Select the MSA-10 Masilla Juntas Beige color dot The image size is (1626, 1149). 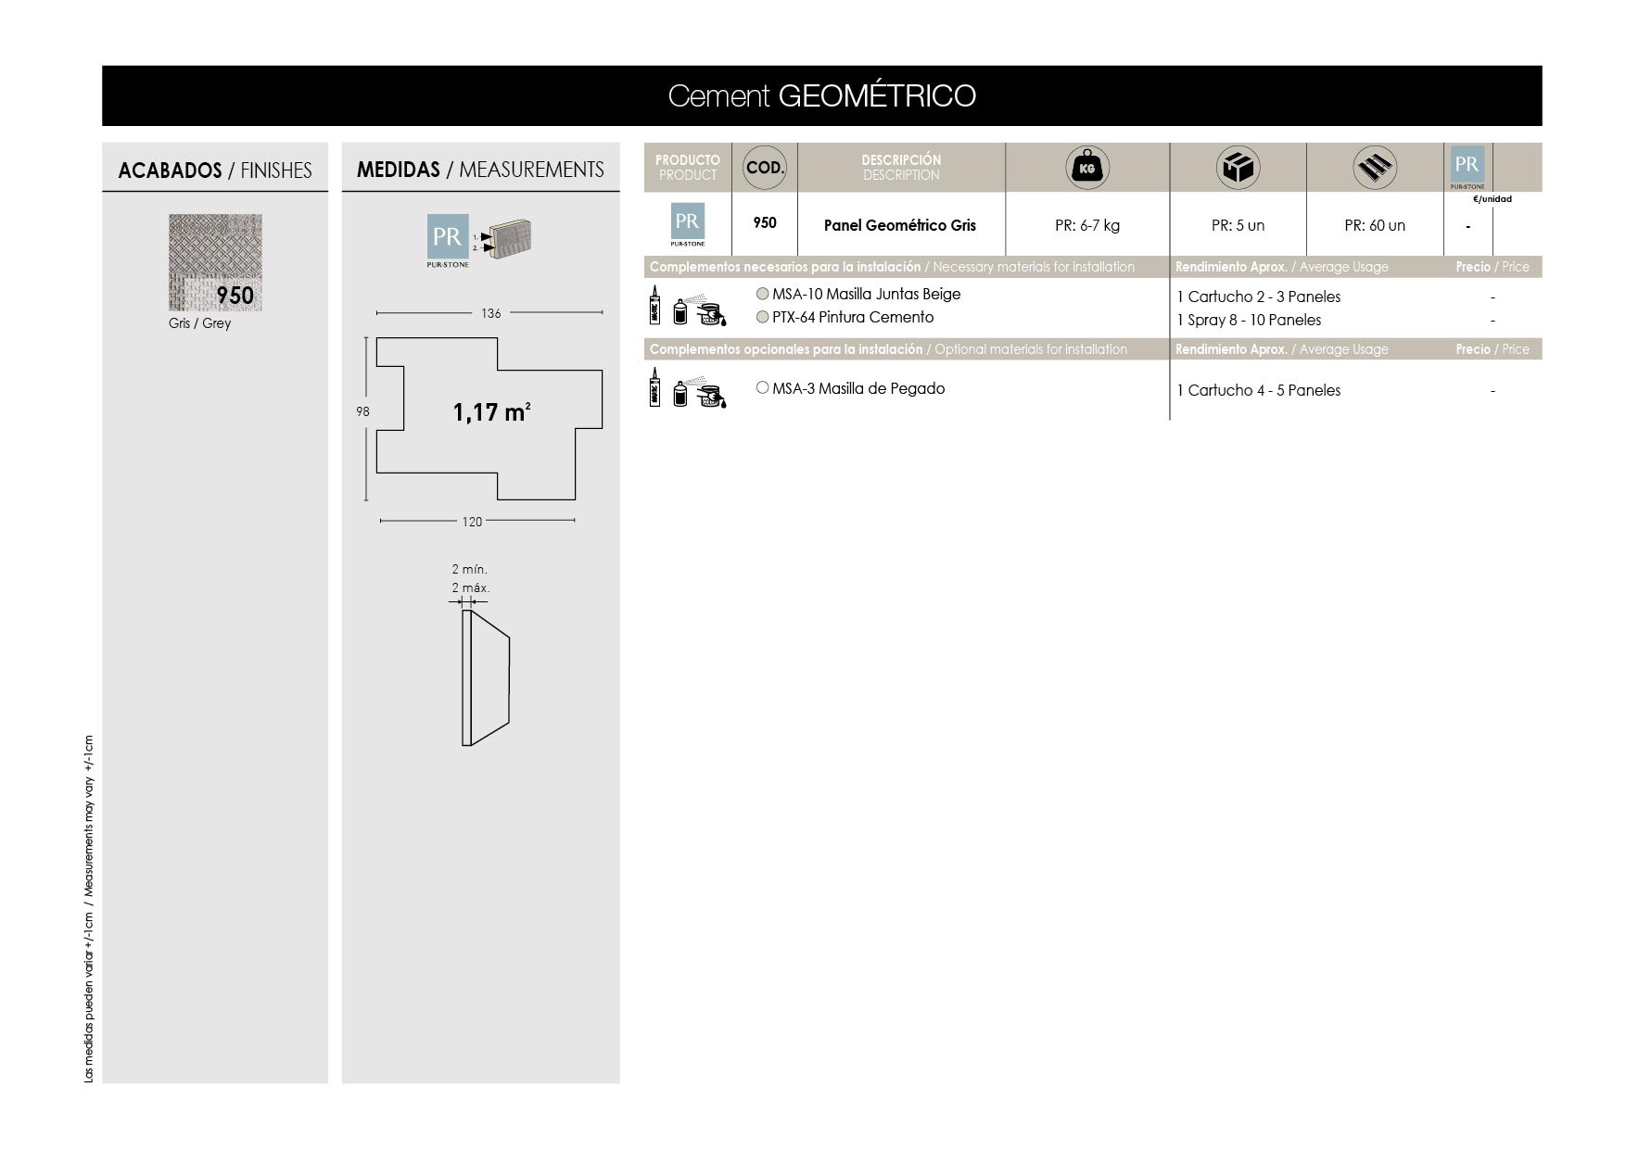[x=763, y=294]
